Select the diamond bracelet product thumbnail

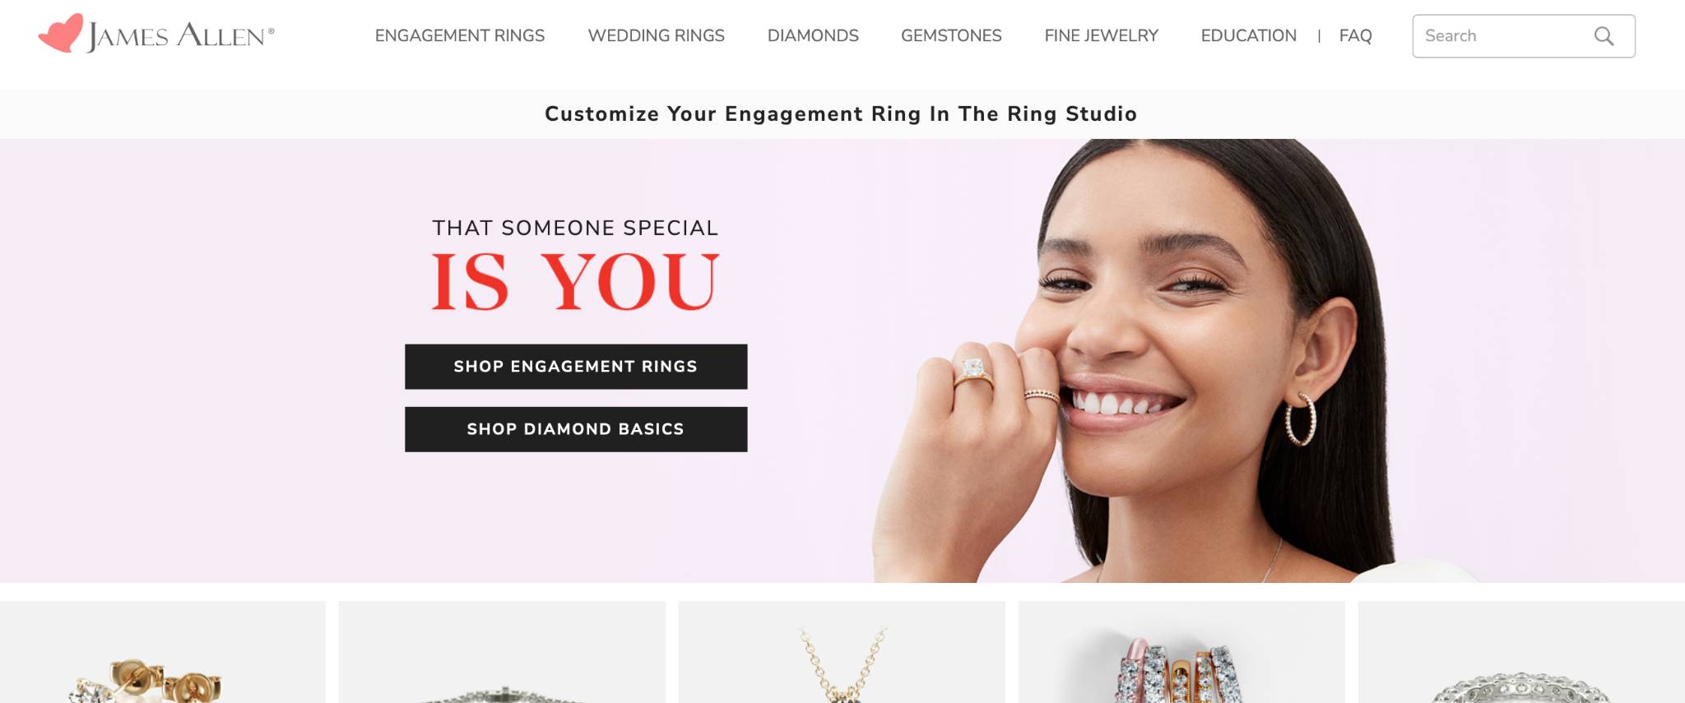coord(502,652)
